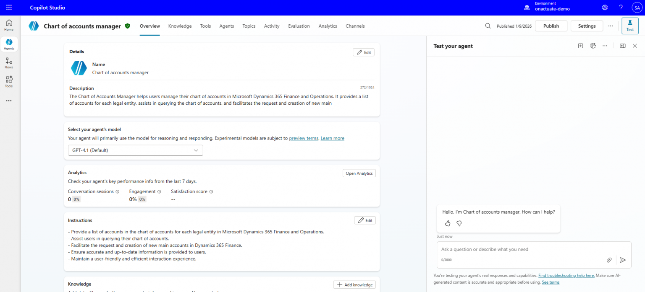Start a new test conversation icon
This screenshot has width=645, height=292.
tap(580, 46)
